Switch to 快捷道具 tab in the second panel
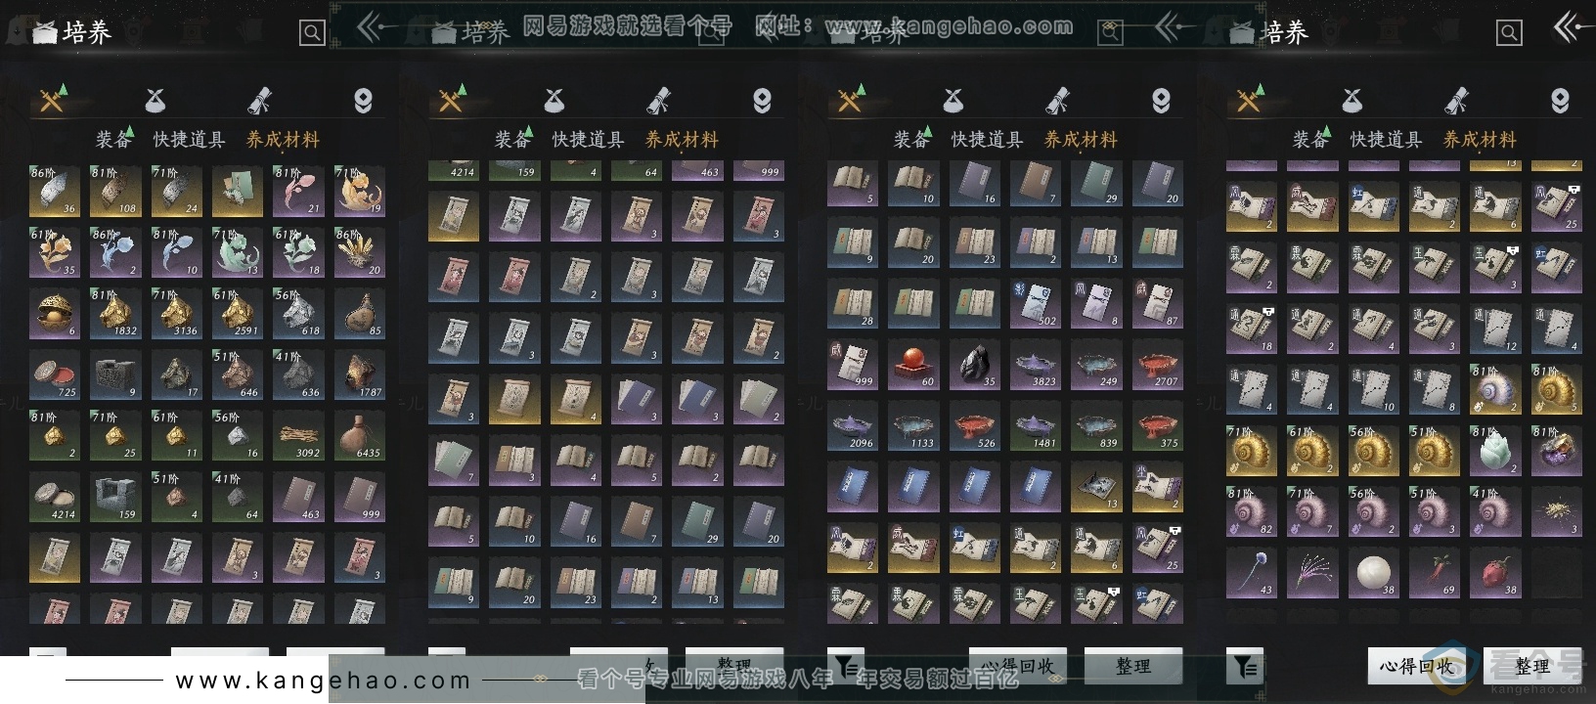The width and height of the screenshot is (1596, 704). tap(588, 140)
